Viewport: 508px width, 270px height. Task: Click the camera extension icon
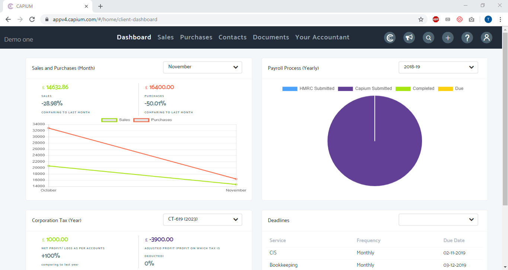tap(472, 19)
